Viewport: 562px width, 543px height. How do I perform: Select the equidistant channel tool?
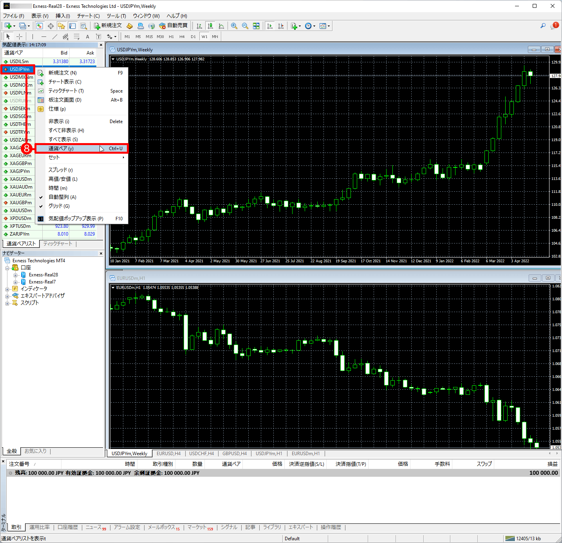(x=66, y=36)
